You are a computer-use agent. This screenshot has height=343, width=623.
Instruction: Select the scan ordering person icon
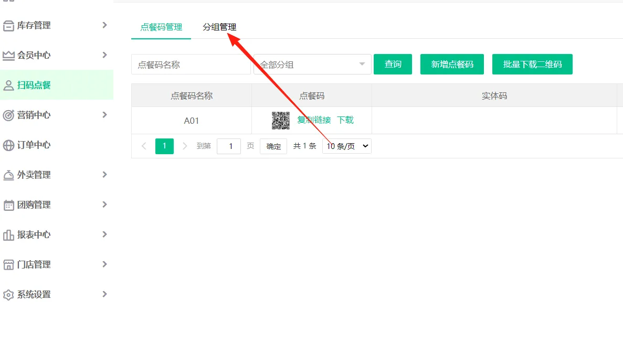8,85
